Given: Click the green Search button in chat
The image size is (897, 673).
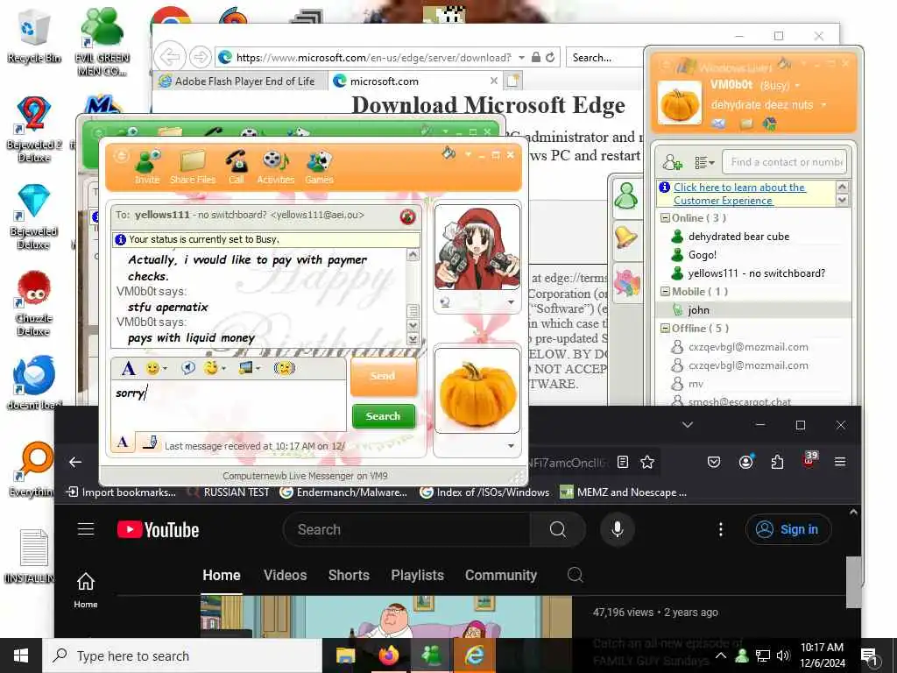Looking at the screenshot, I should 383,416.
